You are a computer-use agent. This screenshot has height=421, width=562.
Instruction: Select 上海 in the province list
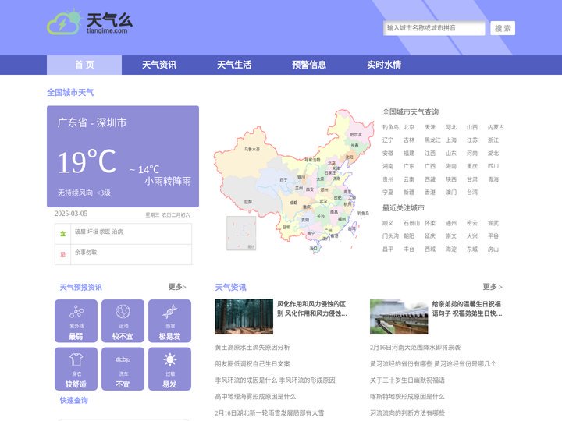(451, 140)
